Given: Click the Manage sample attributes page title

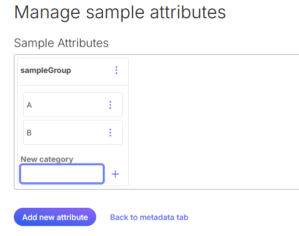Looking at the screenshot, I should [x=120, y=13].
